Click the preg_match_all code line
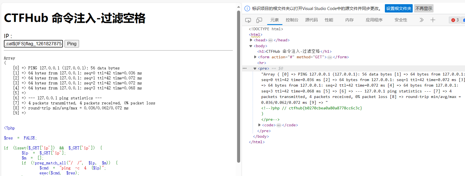This screenshot has height=176, width=465. (x=70, y=163)
